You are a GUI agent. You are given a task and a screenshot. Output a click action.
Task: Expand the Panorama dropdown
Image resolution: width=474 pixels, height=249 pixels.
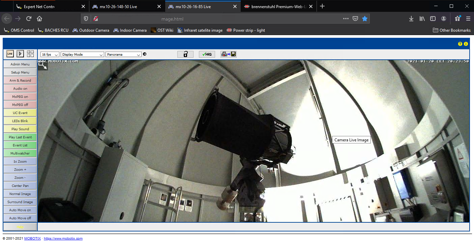[123, 54]
